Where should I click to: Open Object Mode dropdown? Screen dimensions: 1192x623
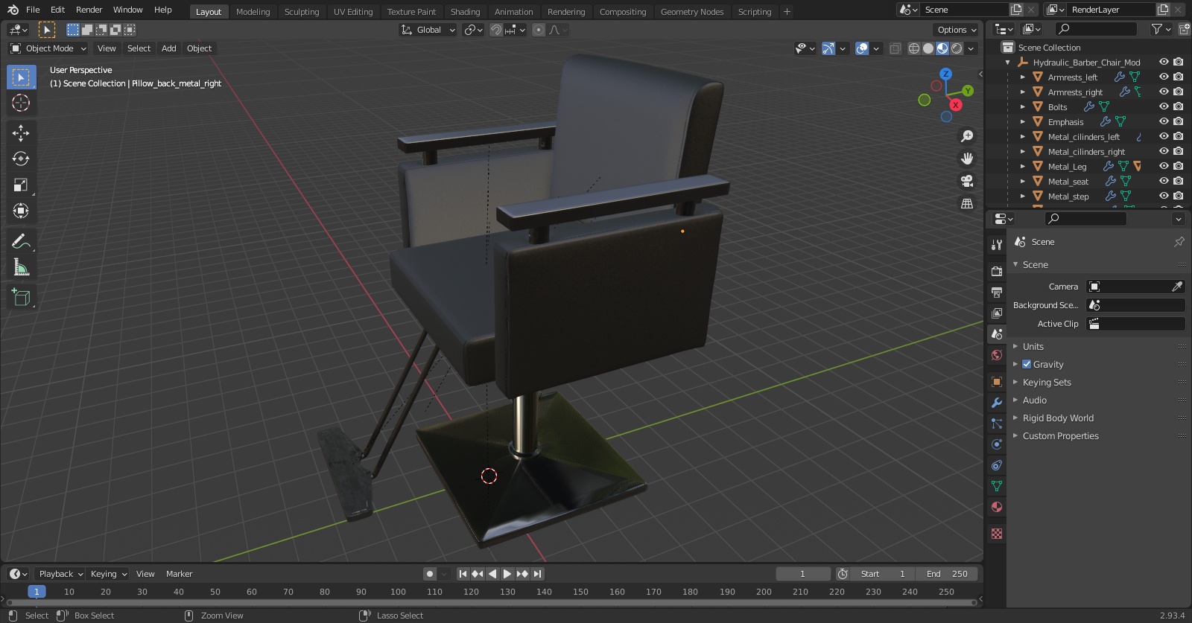point(48,48)
